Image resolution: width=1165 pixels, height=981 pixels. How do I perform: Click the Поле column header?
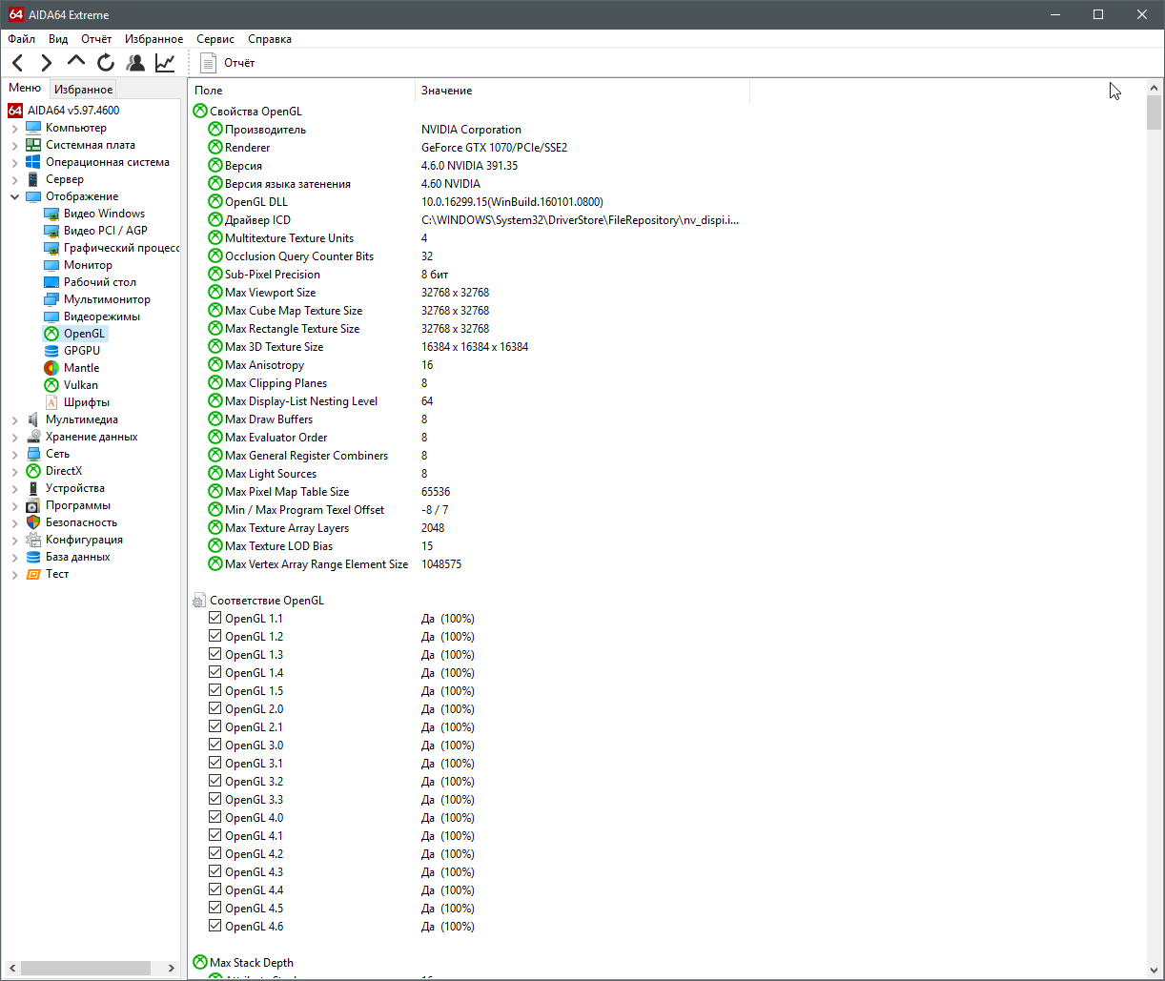click(x=302, y=91)
